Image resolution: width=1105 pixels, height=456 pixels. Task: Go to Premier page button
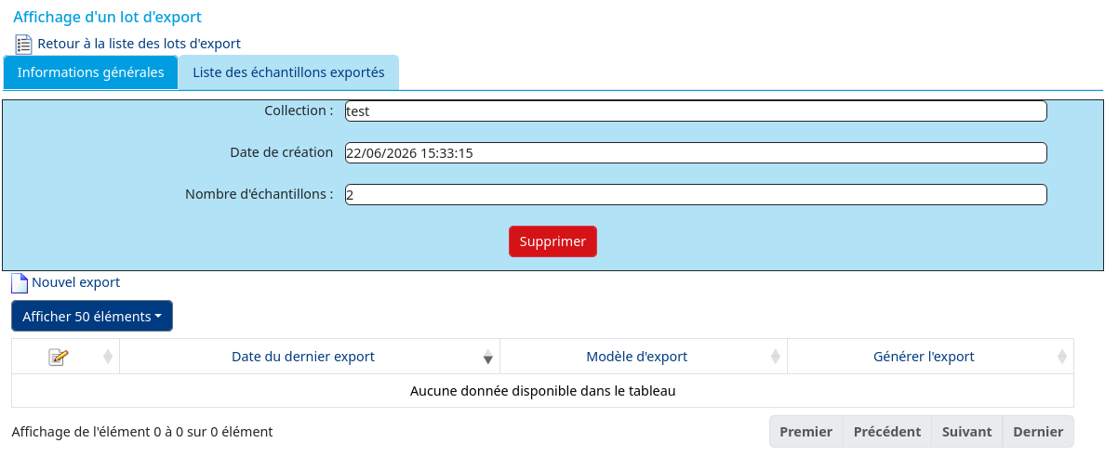(806, 431)
